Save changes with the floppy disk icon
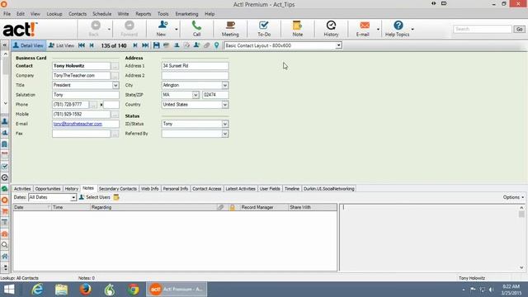Screen dimensions: 528x297 [x=156, y=45]
